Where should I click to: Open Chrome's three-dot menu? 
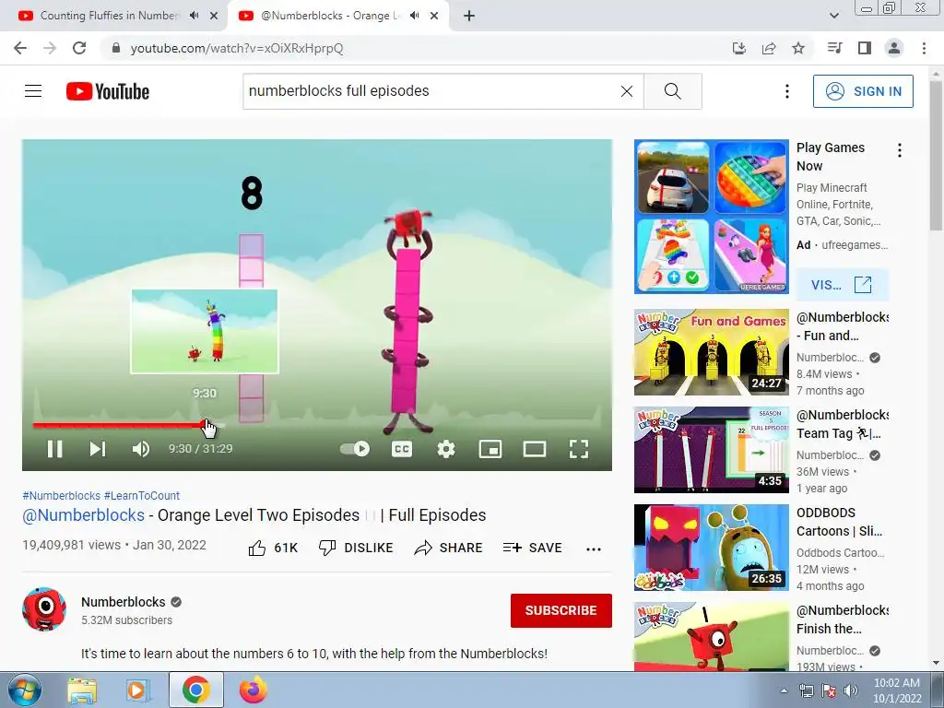tap(924, 48)
